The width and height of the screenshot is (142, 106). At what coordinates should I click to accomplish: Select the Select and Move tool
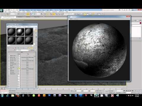pos(28,14)
